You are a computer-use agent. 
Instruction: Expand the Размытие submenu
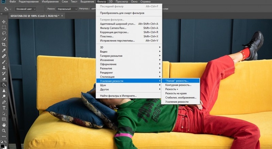tap(129, 68)
